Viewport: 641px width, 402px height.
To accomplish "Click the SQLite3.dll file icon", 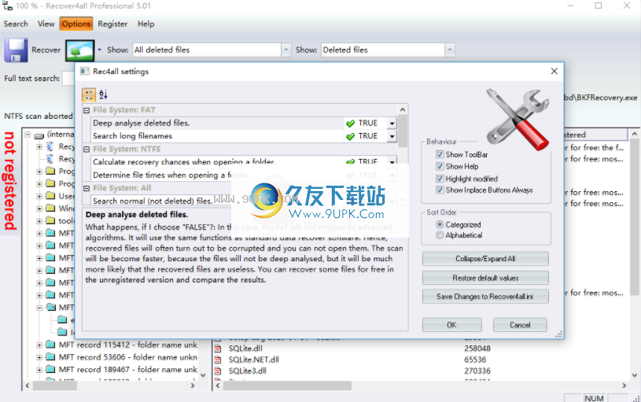I will 219,371.
